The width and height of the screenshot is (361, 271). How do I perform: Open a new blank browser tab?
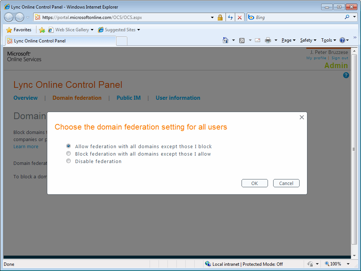(122, 41)
